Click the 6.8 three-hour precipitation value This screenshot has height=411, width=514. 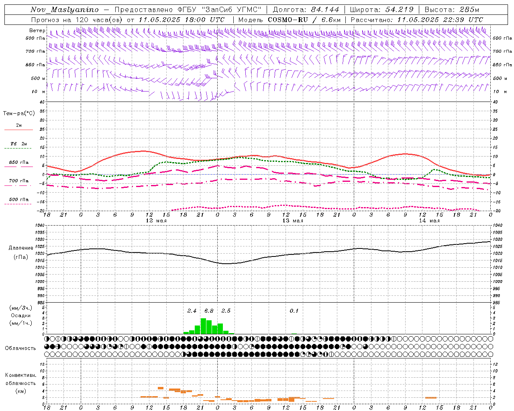tap(209, 311)
